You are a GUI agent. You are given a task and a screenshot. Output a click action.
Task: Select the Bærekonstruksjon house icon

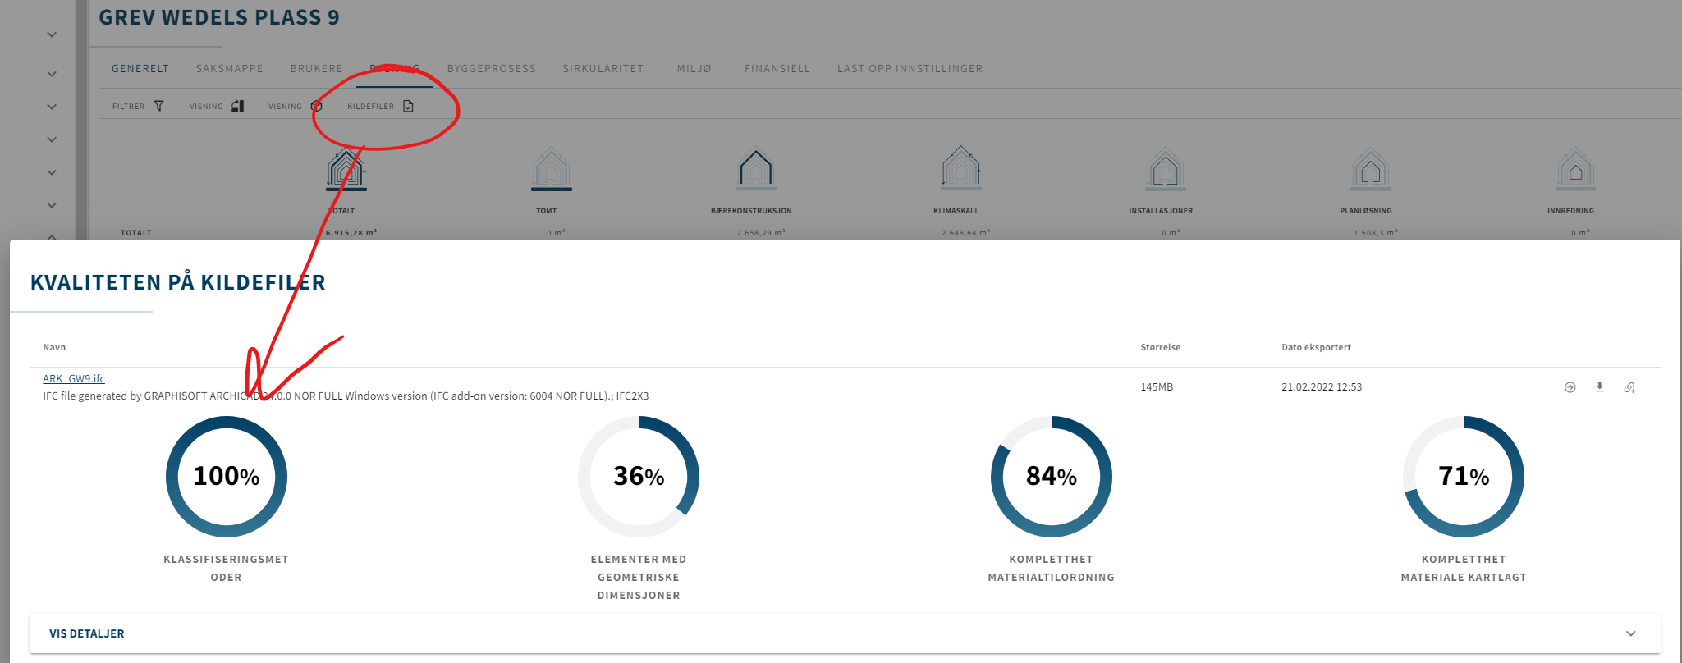pyautogui.click(x=756, y=169)
